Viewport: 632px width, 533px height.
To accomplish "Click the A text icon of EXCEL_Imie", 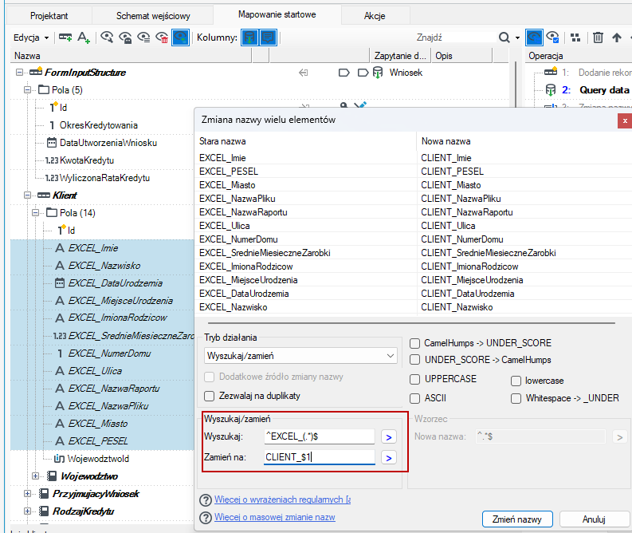I will pyautogui.click(x=60, y=247).
